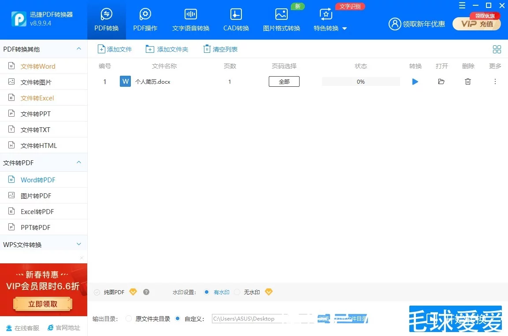Click 立即领取 on the promotion banner
The width and height of the screenshot is (508, 336).
point(43,304)
